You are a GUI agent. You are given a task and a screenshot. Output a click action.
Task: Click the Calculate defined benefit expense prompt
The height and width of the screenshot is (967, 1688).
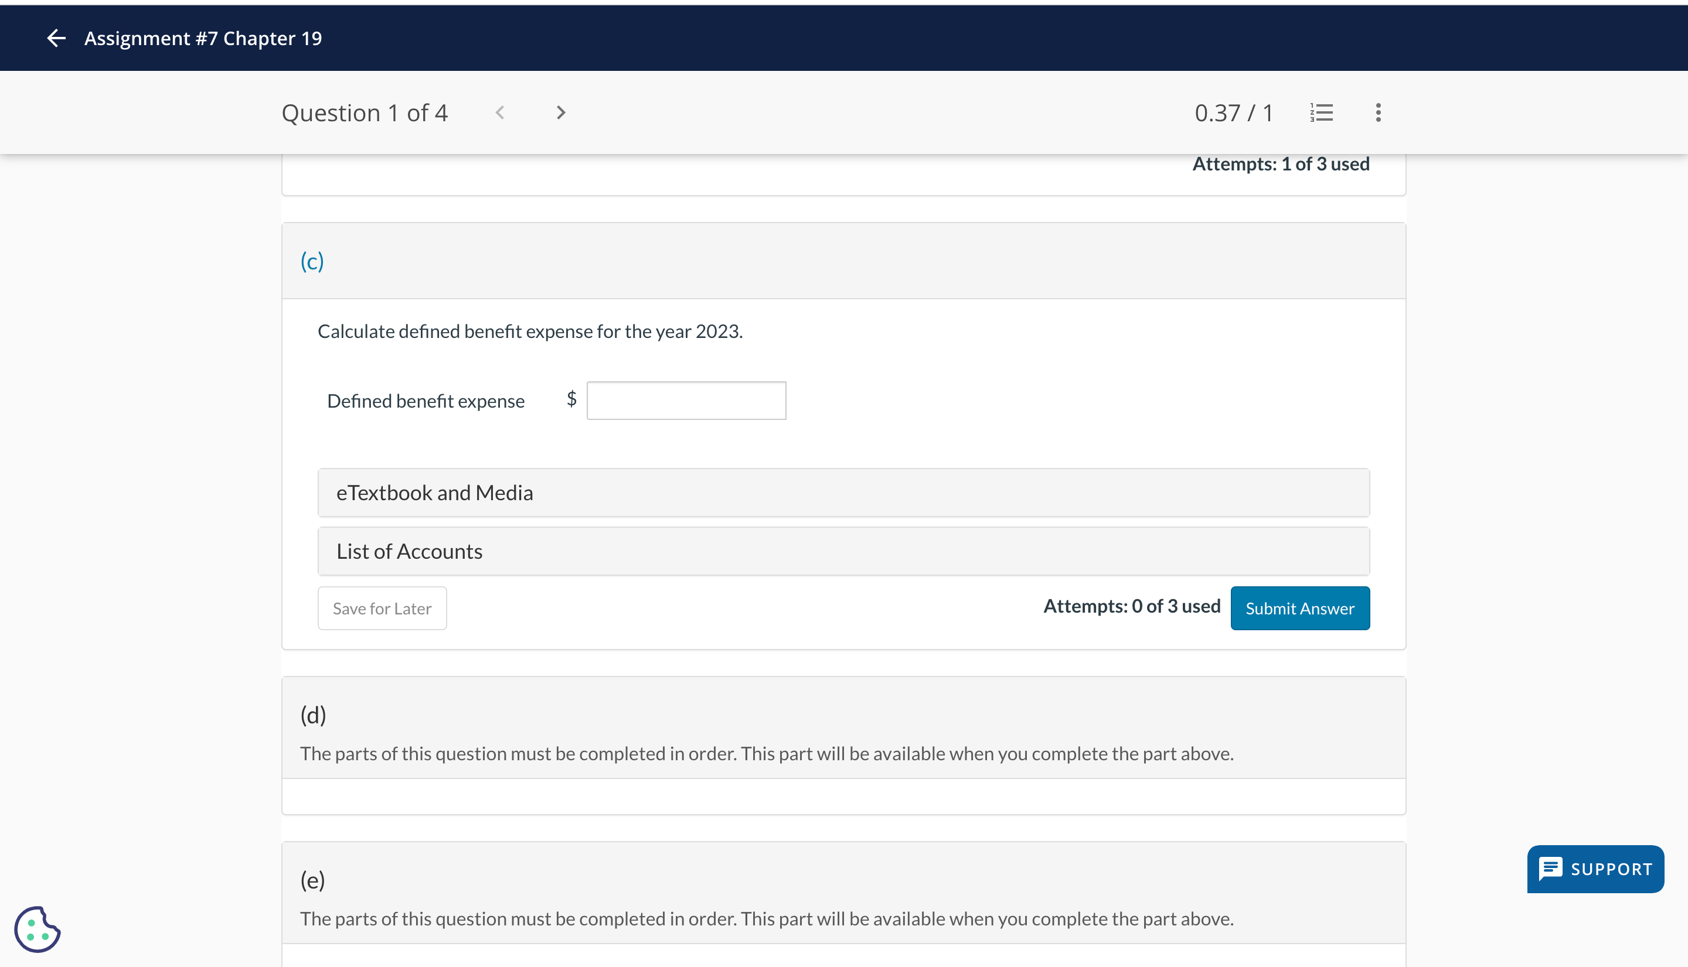(530, 332)
